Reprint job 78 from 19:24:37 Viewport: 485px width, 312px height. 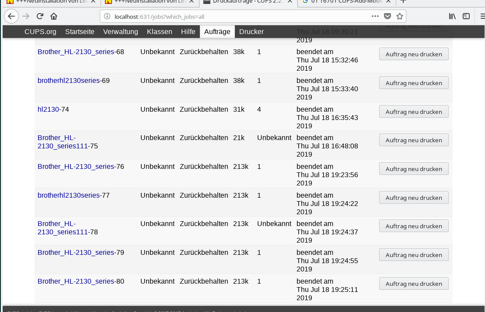(414, 226)
